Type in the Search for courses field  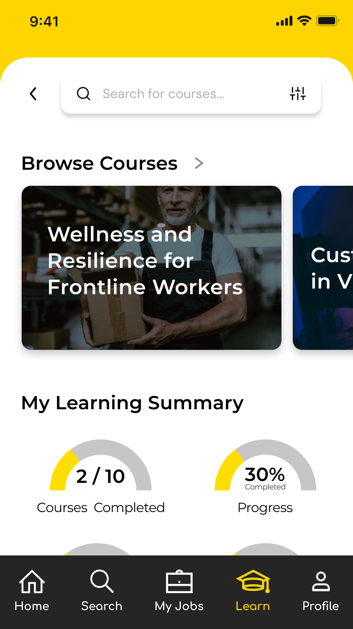[188, 94]
